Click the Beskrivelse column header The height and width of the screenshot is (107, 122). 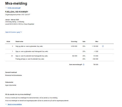19,42
